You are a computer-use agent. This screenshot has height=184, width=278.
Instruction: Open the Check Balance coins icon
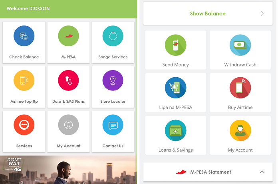click(x=24, y=36)
